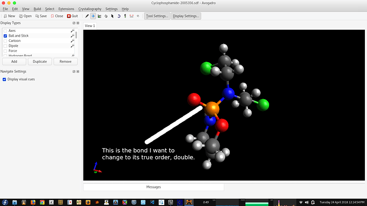Screen dimensions: 367x206
Task: Enable the Axes display type
Action: tap(5, 31)
